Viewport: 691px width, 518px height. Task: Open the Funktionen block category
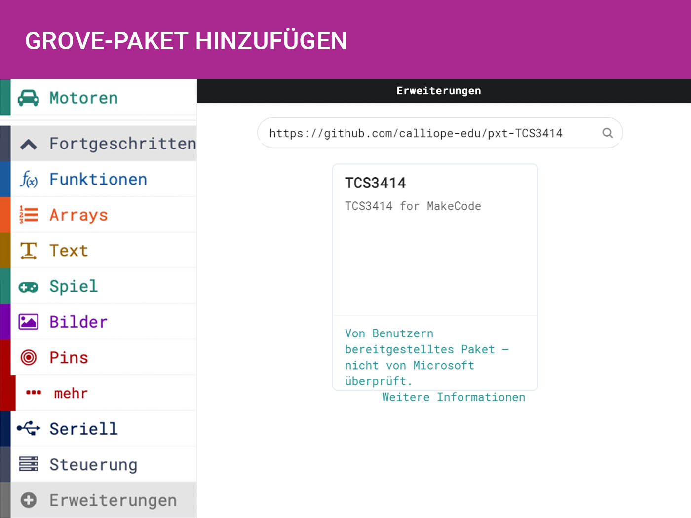98,180
